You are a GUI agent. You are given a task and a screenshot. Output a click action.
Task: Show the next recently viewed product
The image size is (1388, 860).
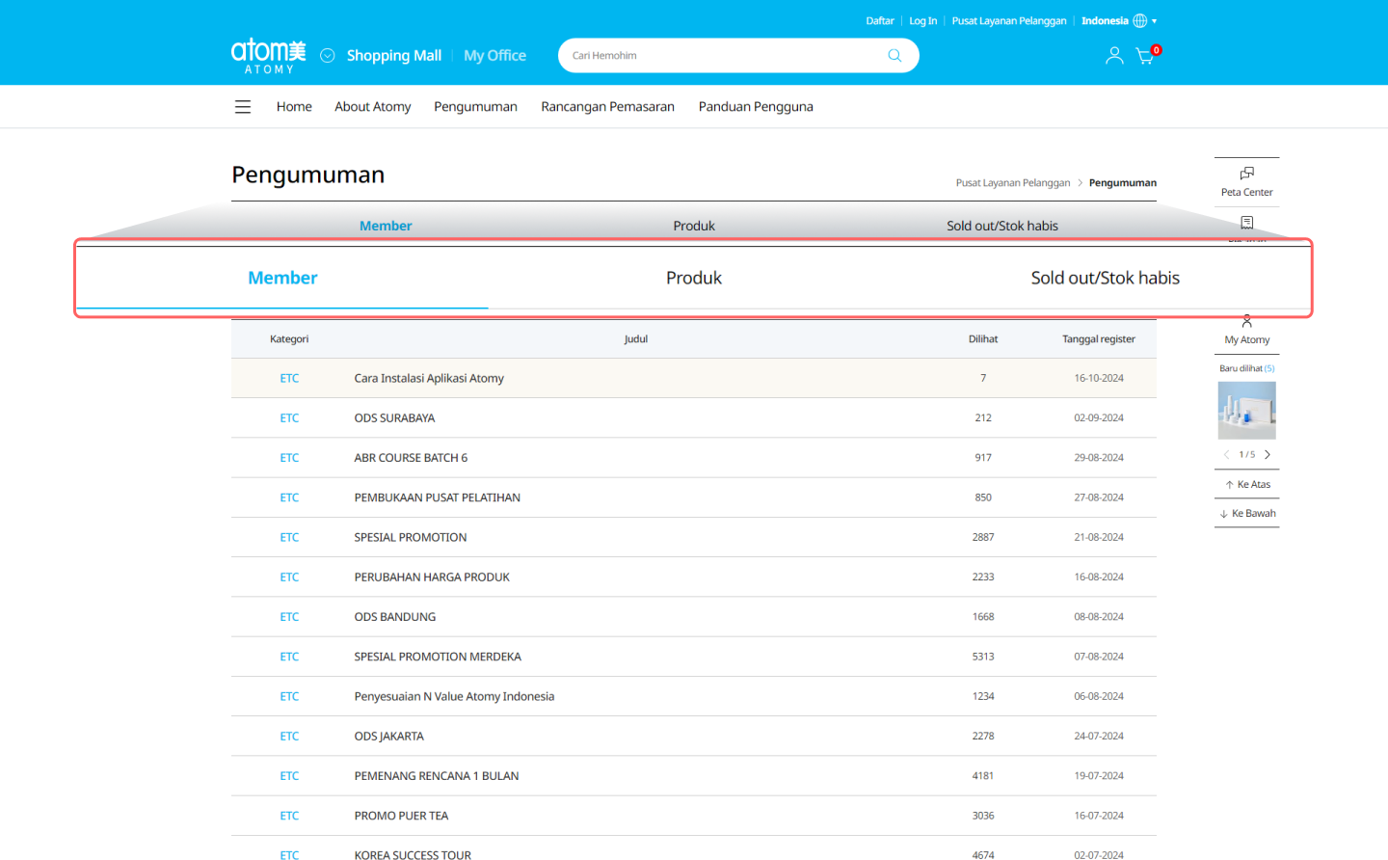[x=1268, y=454]
